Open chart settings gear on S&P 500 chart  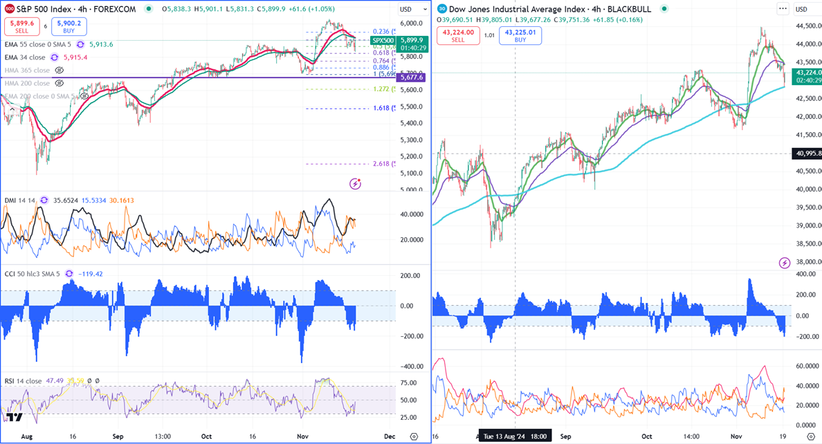(x=414, y=436)
